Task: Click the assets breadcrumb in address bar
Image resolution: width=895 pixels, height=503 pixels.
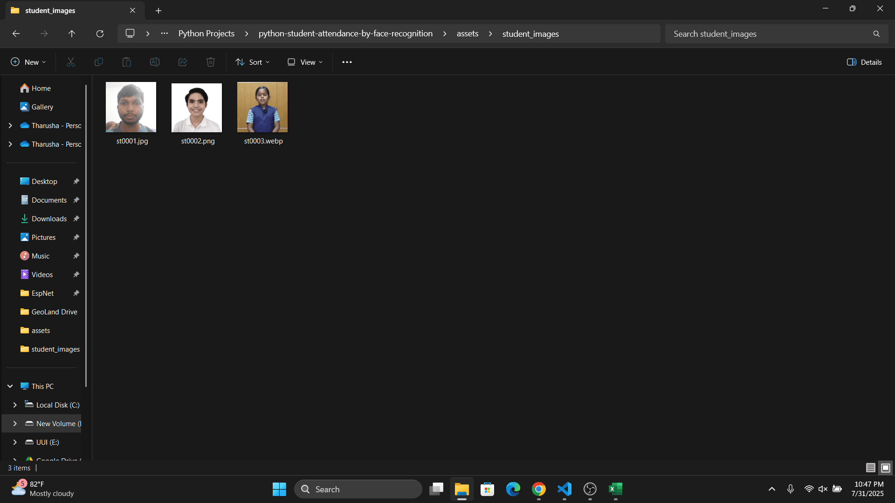Action: coord(468,34)
